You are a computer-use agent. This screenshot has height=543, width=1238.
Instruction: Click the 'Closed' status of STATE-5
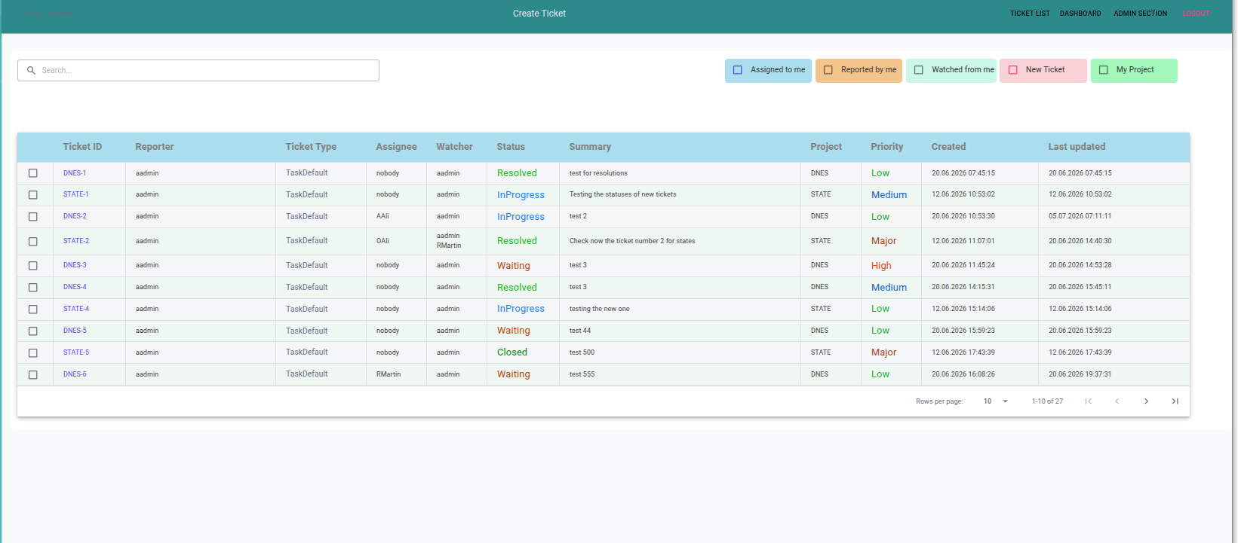(x=512, y=352)
